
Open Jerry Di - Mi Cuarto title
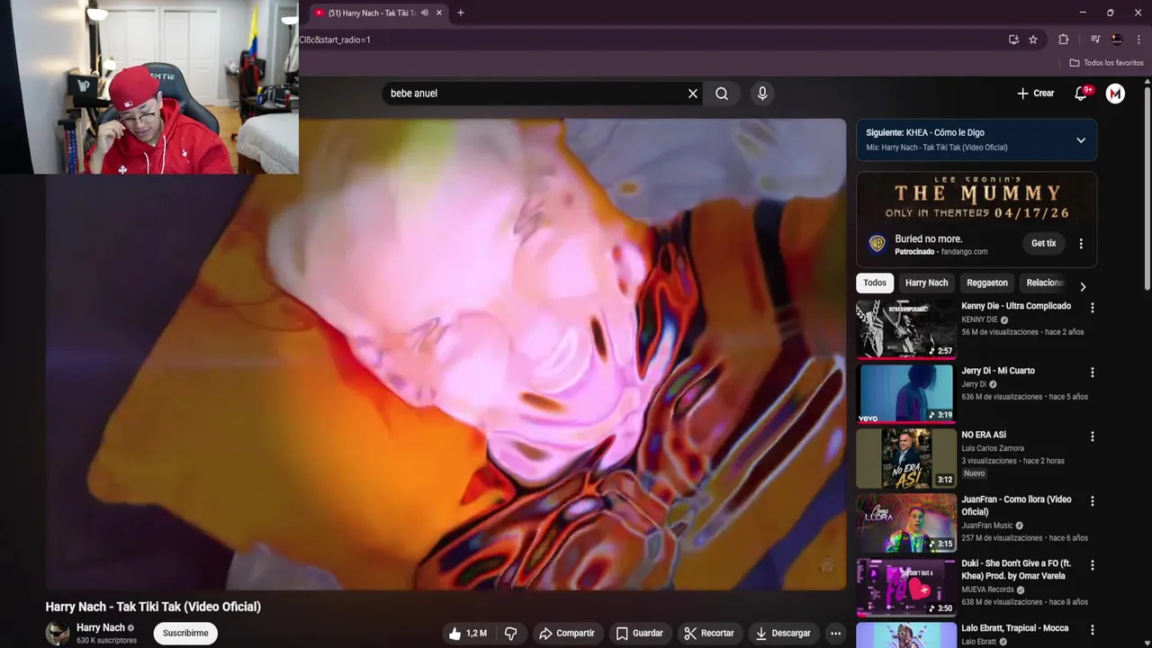click(x=998, y=371)
